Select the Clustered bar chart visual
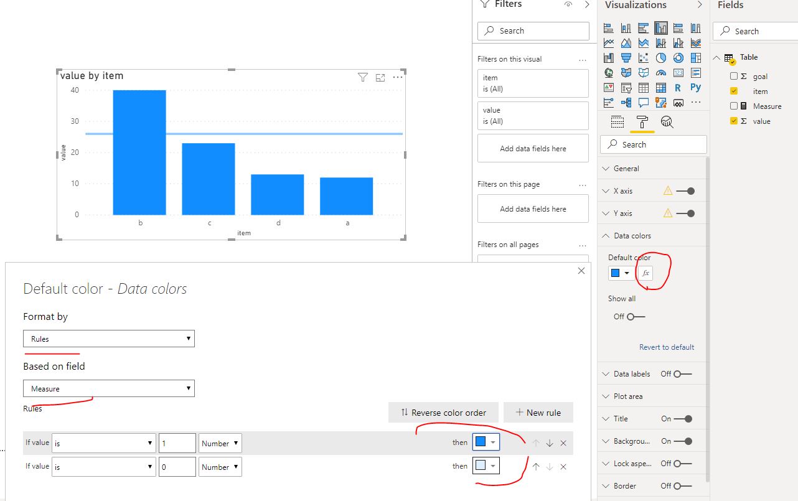This screenshot has height=501, width=798. (x=644, y=28)
